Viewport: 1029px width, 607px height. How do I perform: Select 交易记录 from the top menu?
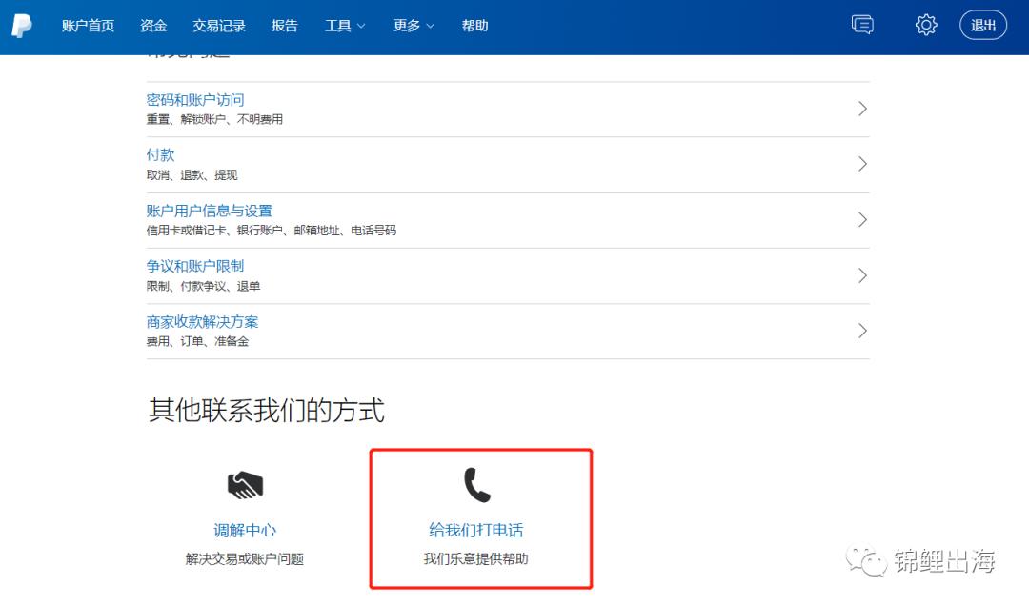point(218,26)
